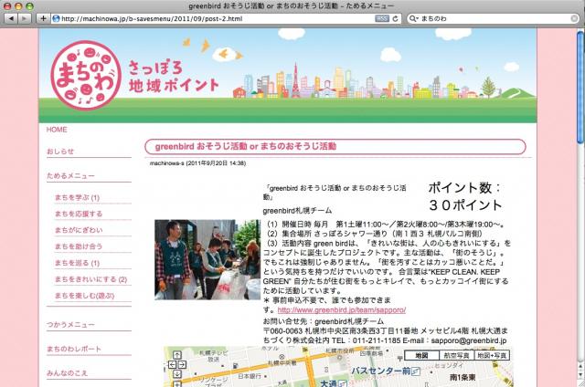The height and width of the screenshot is (387, 585).
Task: Focus the まちのわ search field
Action: pyautogui.click(x=494, y=18)
